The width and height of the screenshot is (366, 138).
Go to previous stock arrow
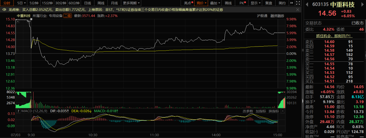(x=307, y=4)
